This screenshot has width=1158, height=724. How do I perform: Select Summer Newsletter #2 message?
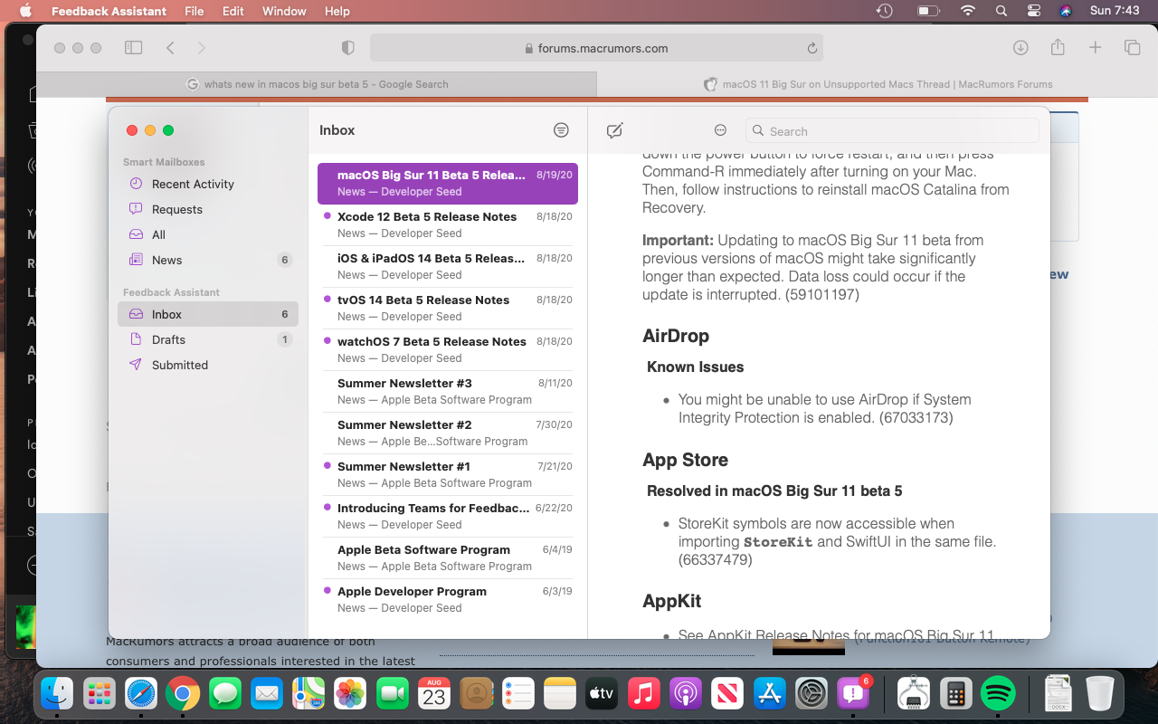tap(448, 433)
